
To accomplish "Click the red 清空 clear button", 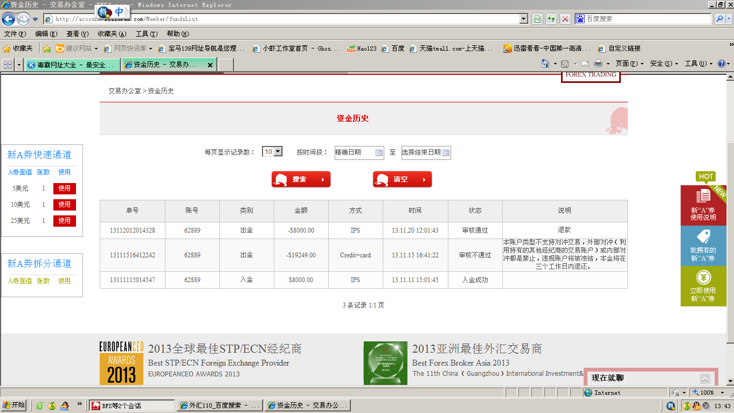I will (403, 179).
